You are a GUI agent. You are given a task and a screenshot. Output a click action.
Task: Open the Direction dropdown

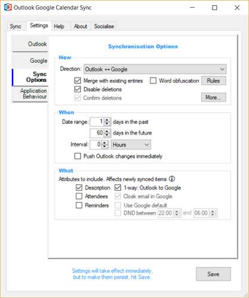[x=155, y=69]
